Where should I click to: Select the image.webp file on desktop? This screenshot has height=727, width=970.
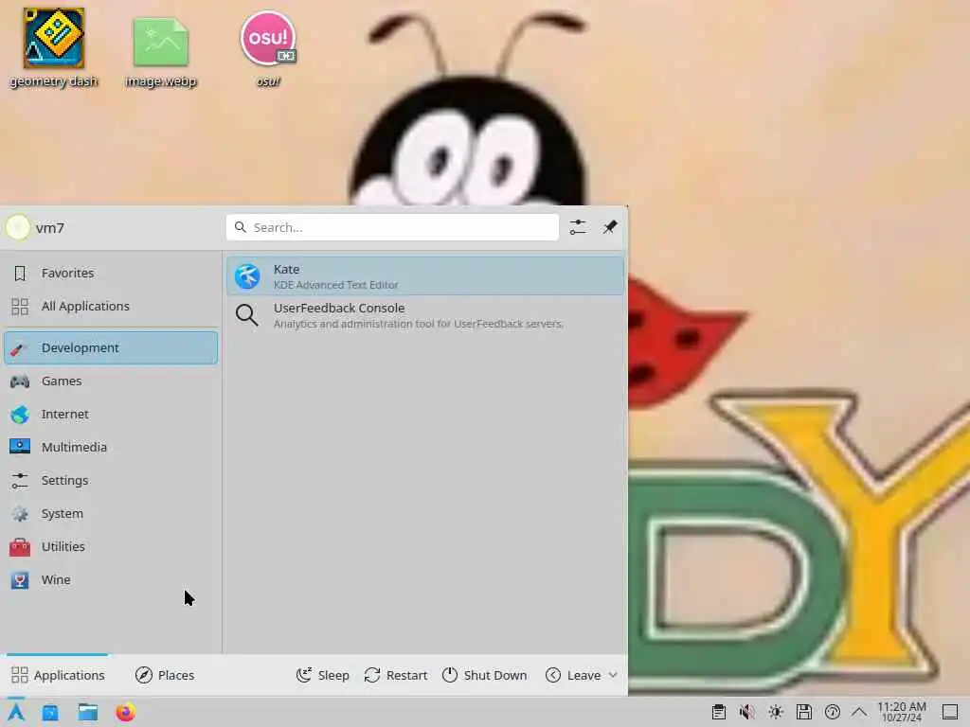[x=160, y=51]
